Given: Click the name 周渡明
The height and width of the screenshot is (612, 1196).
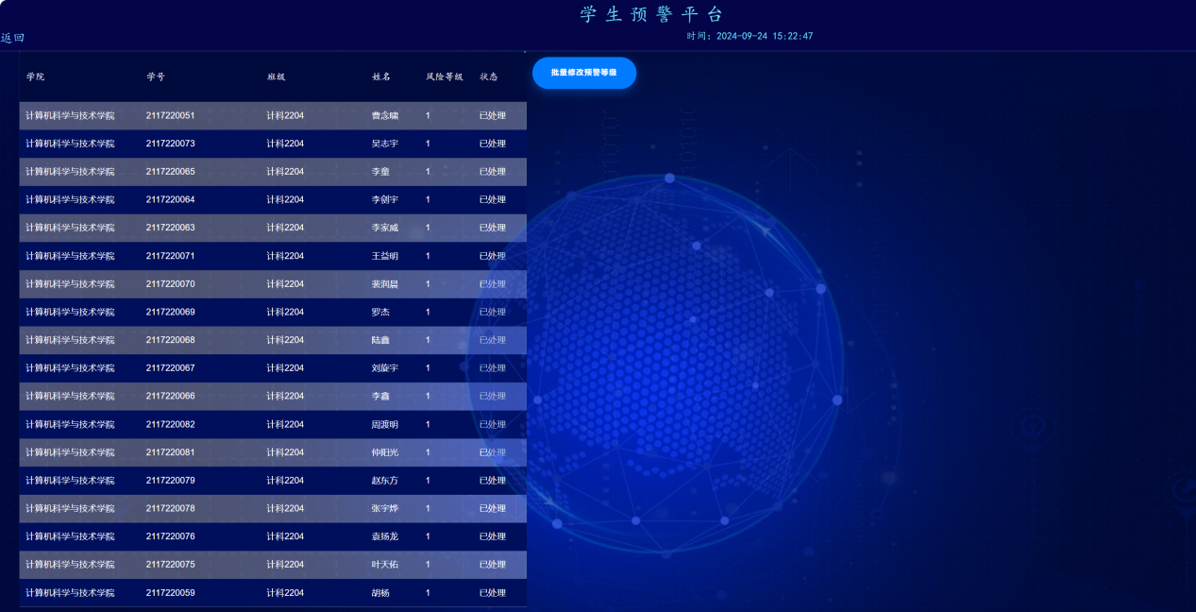Looking at the screenshot, I should pos(384,425).
